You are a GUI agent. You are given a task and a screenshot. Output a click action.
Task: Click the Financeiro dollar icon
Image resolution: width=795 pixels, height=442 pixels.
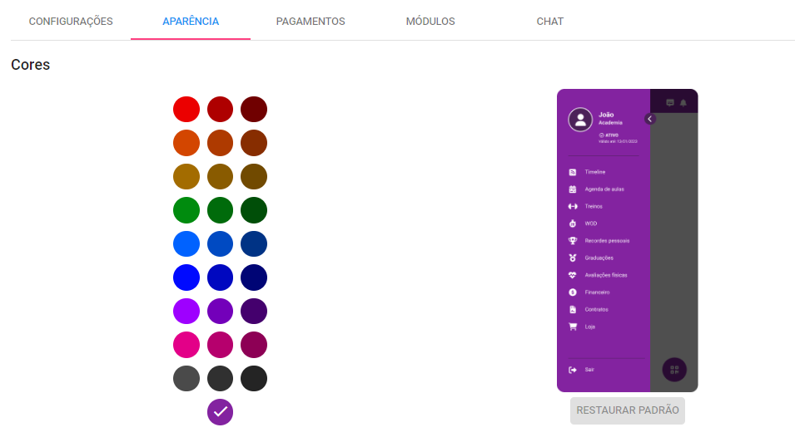pos(573,292)
